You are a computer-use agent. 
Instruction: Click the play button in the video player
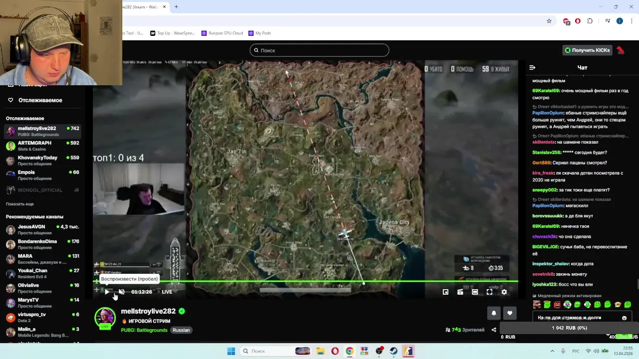pos(107,292)
